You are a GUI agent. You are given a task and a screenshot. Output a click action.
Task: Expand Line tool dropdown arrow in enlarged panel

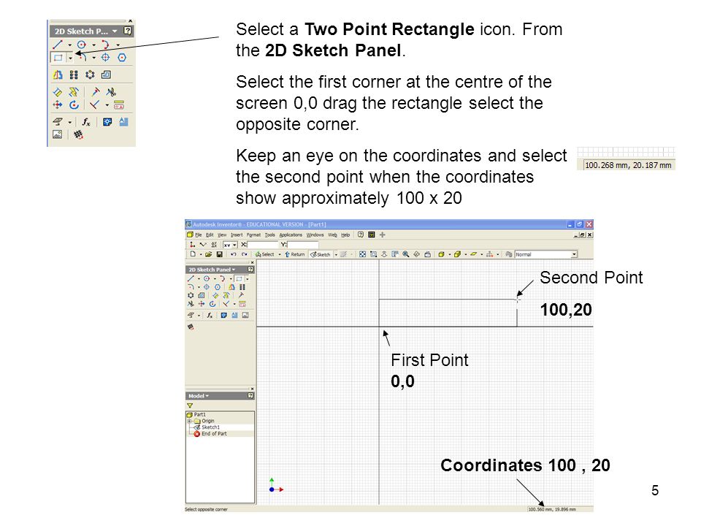click(70, 45)
